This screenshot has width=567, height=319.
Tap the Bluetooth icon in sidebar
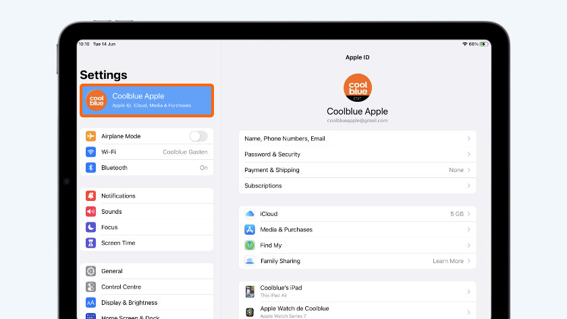pyautogui.click(x=90, y=168)
